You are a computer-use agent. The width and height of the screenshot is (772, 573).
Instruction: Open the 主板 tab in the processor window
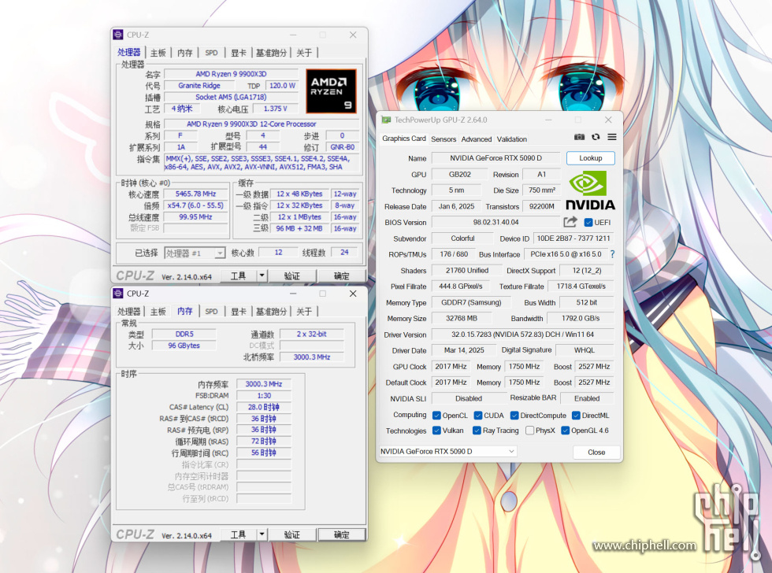coord(158,53)
